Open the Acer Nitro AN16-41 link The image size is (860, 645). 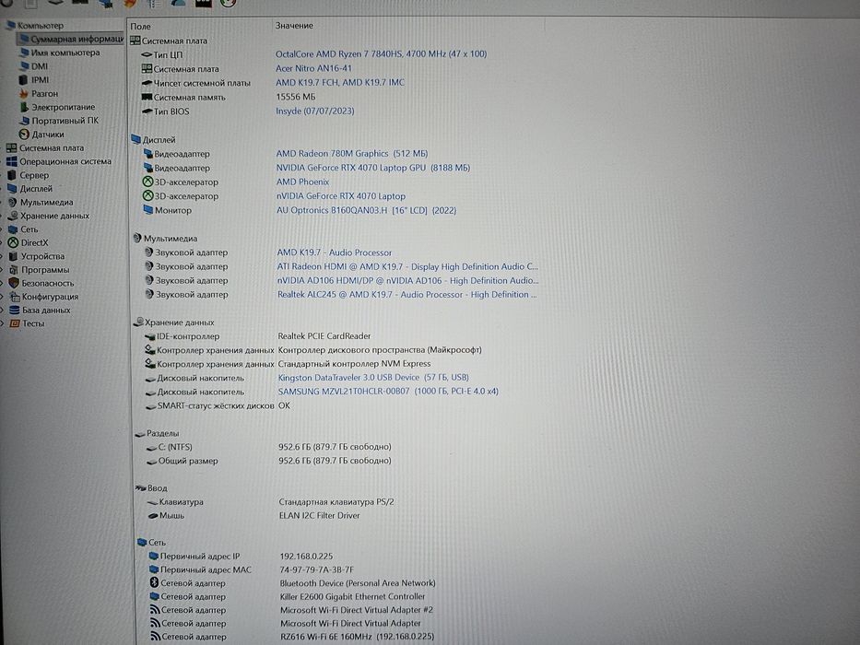313,68
